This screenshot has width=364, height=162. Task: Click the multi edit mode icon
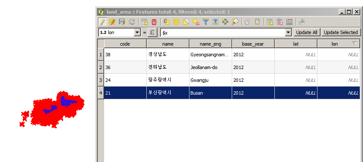(x=112, y=22)
